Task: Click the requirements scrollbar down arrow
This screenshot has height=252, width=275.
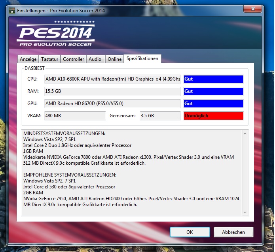Action: (x=245, y=213)
